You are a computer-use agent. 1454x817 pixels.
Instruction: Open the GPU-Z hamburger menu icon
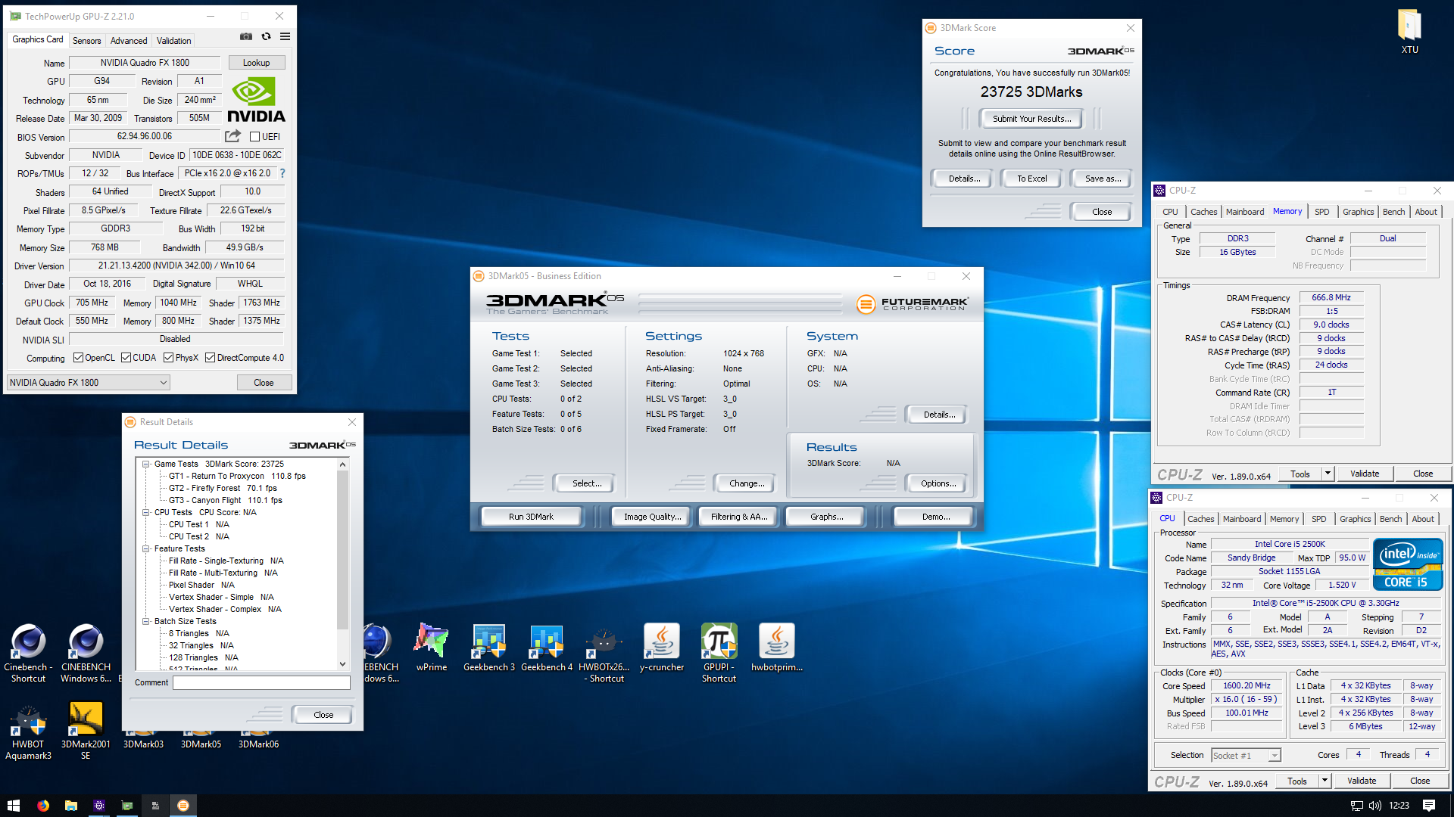pyautogui.click(x=285, y=36)
